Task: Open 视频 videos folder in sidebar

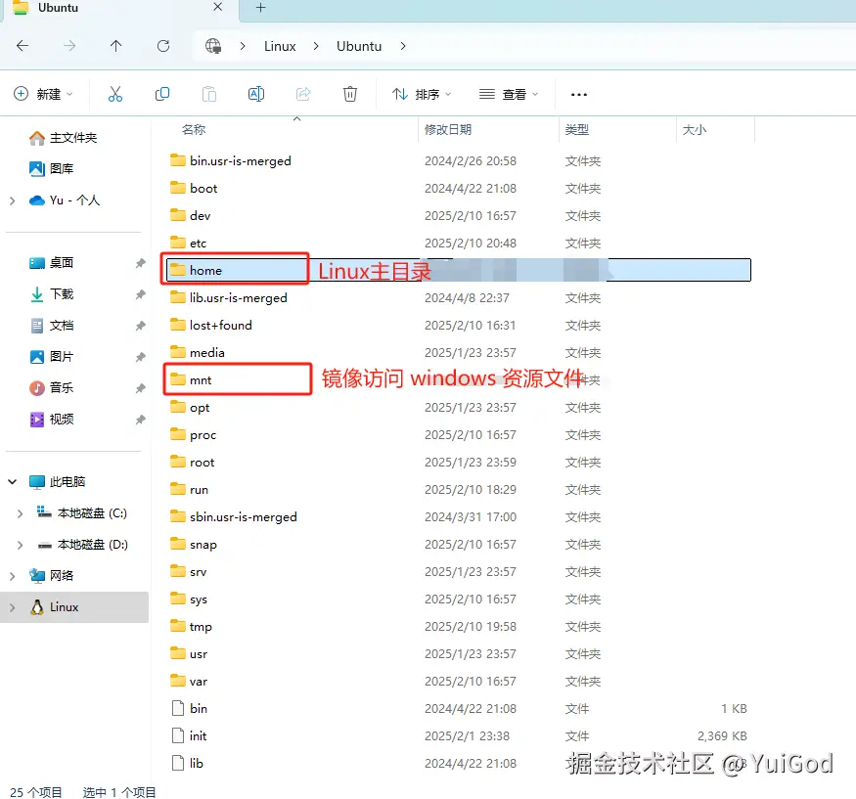Action: (x=51, y=420)
